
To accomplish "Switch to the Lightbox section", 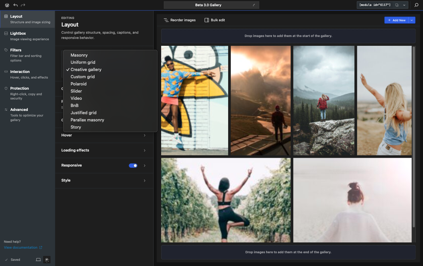I will coord(27,36).
